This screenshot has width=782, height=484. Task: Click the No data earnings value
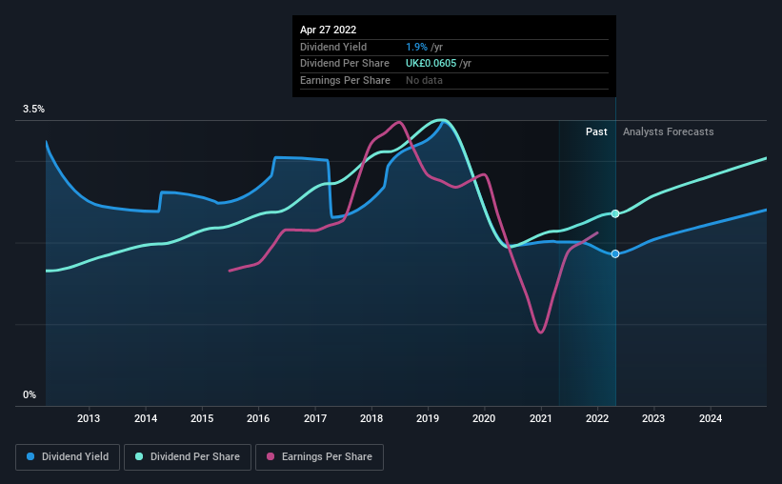[424, 80]
